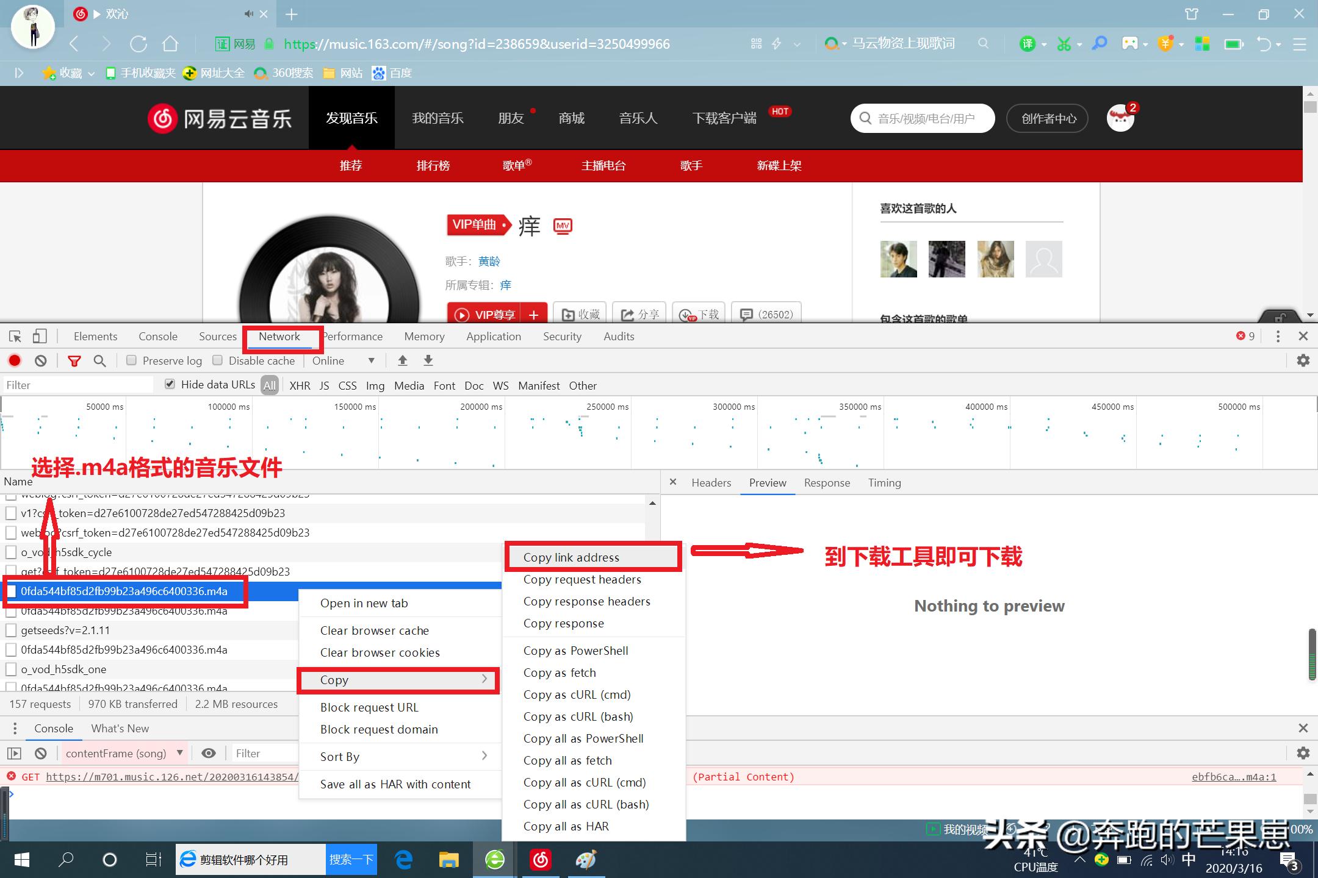
Task: Start recording the network log
Action: point(15,360)
